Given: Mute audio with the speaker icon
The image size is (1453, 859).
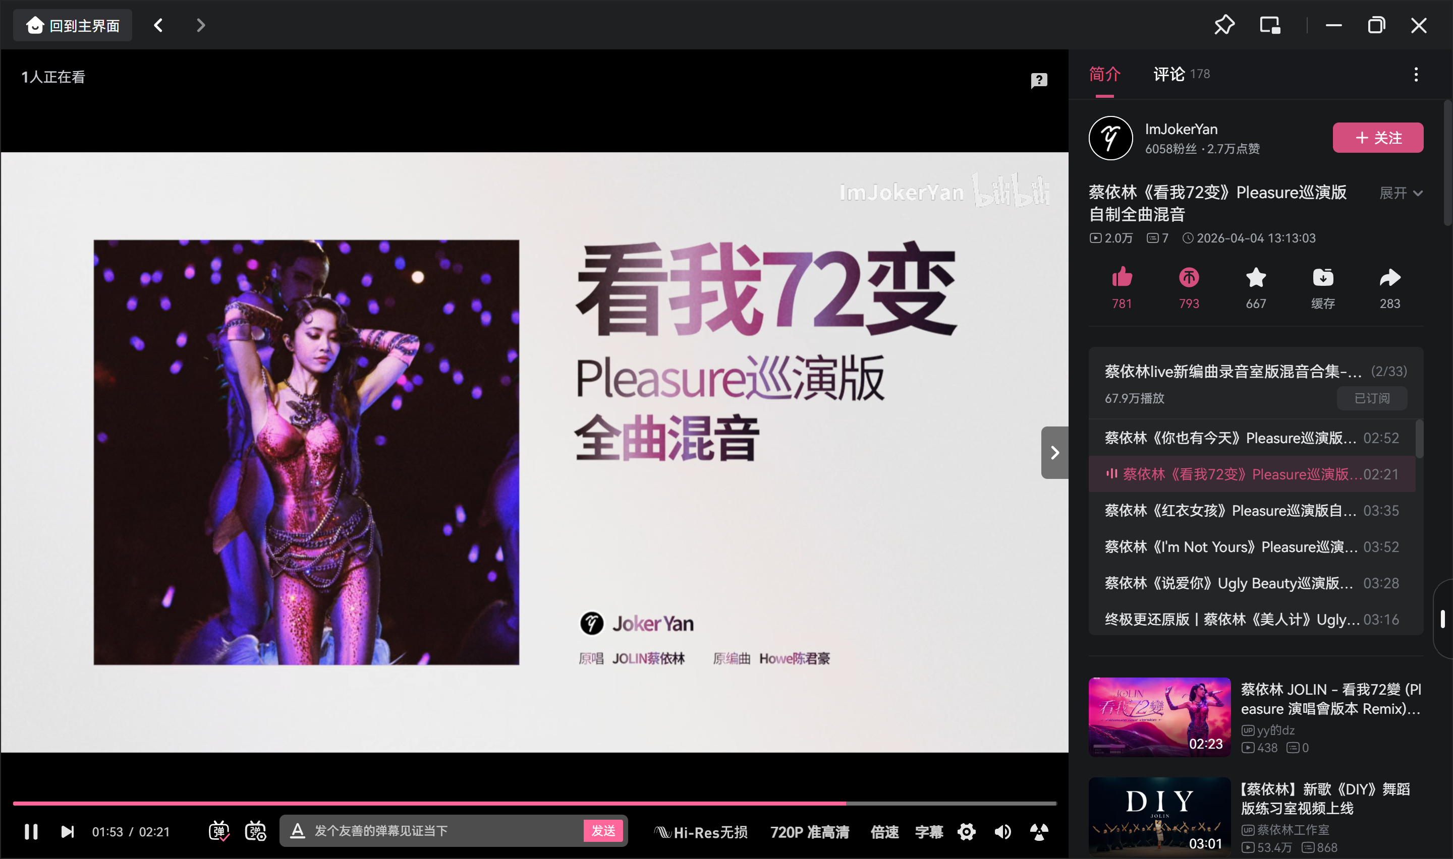Looking at the screenshot, I should pos(1002,832).
